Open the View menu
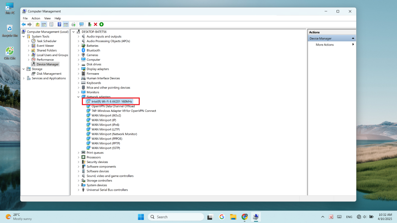This screenshot has height=223, width=397. point(47,18)
